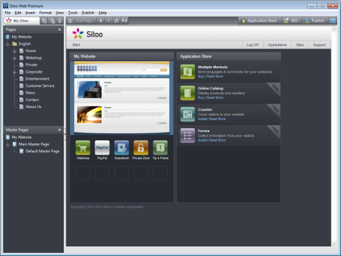
Task: Collapse the English folder tree node
Action: 8,44
